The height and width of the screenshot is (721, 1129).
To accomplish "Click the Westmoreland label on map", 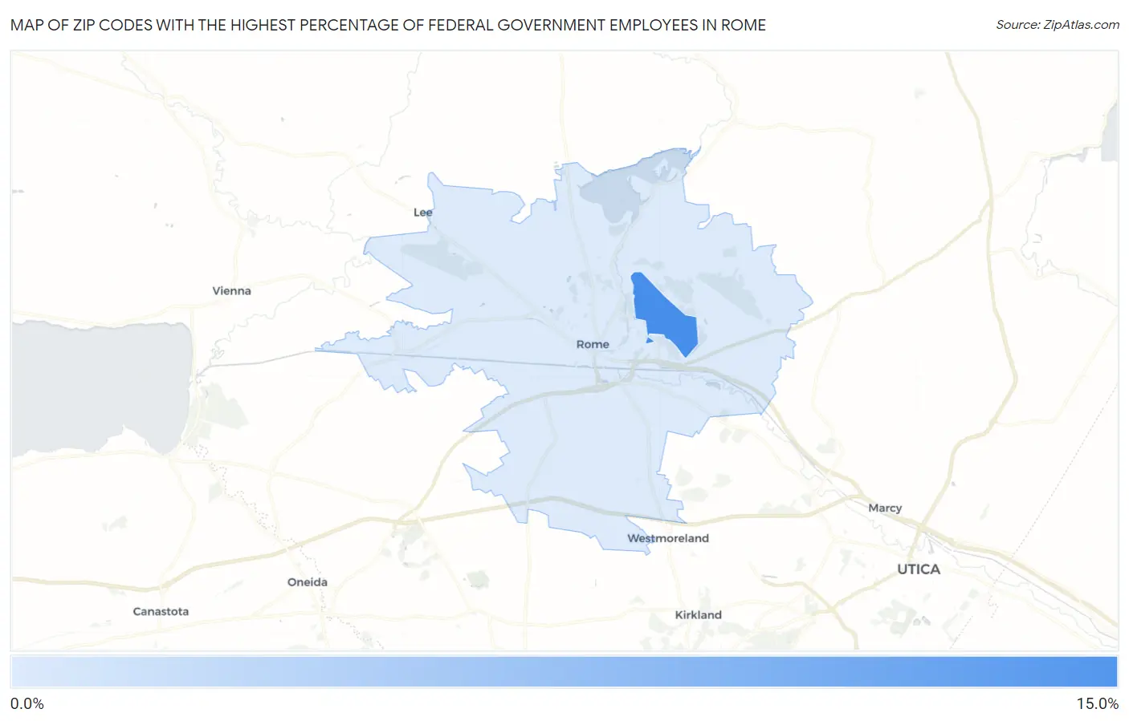I will [x=668, y=538].
